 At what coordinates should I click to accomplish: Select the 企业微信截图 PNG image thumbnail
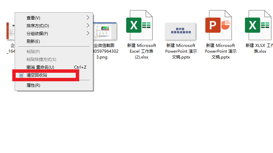coord(105,31)
